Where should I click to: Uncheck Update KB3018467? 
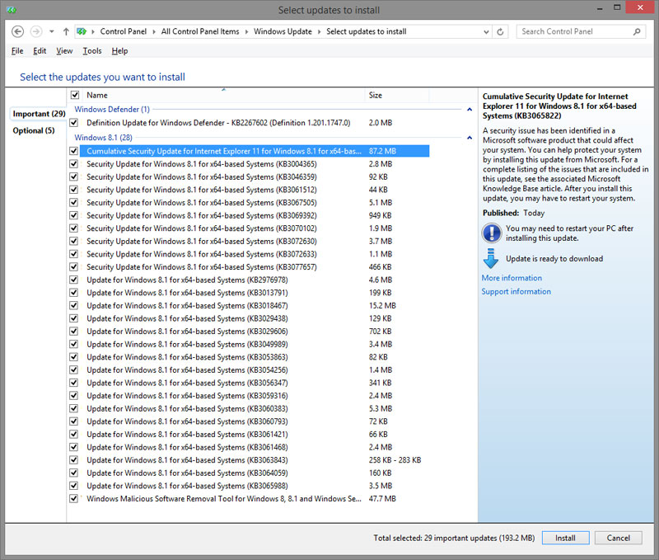click(74, 305)
